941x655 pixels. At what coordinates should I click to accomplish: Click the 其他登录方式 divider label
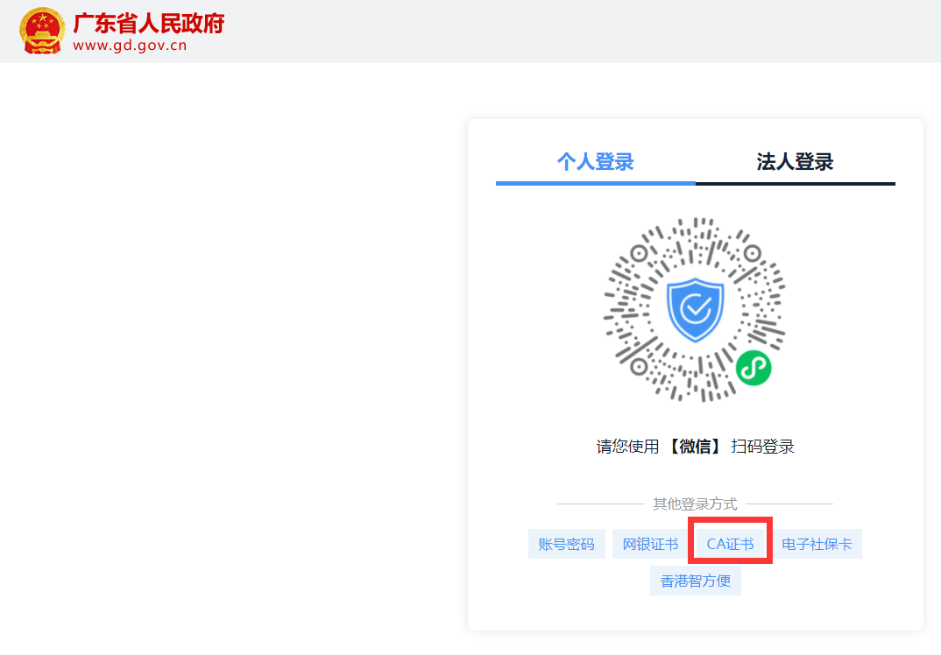point(695,504)
